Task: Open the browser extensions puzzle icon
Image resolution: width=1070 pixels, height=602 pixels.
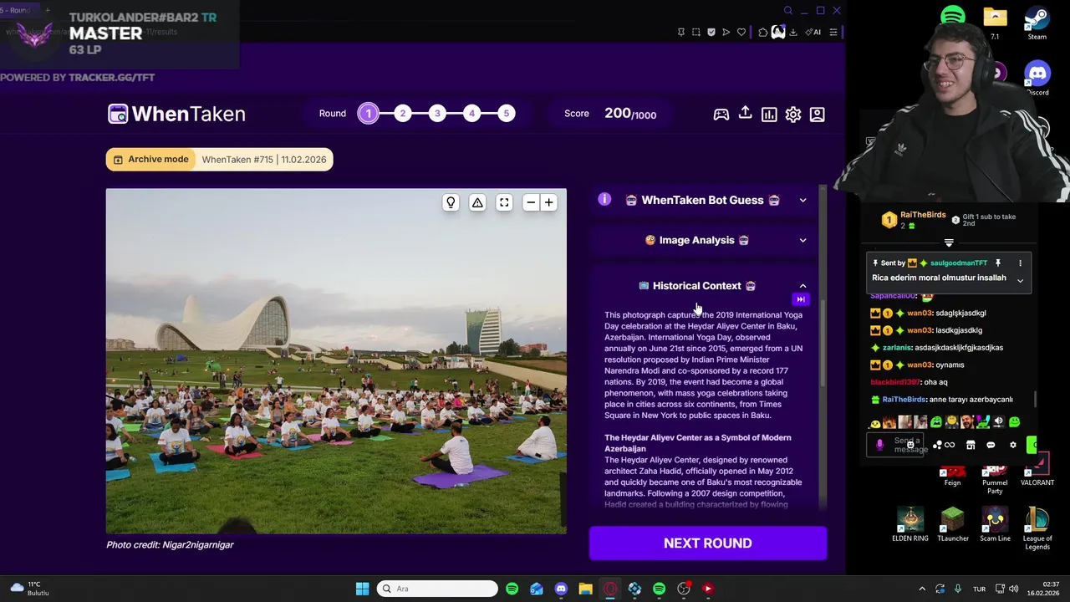Action: (x=763, y=32)
